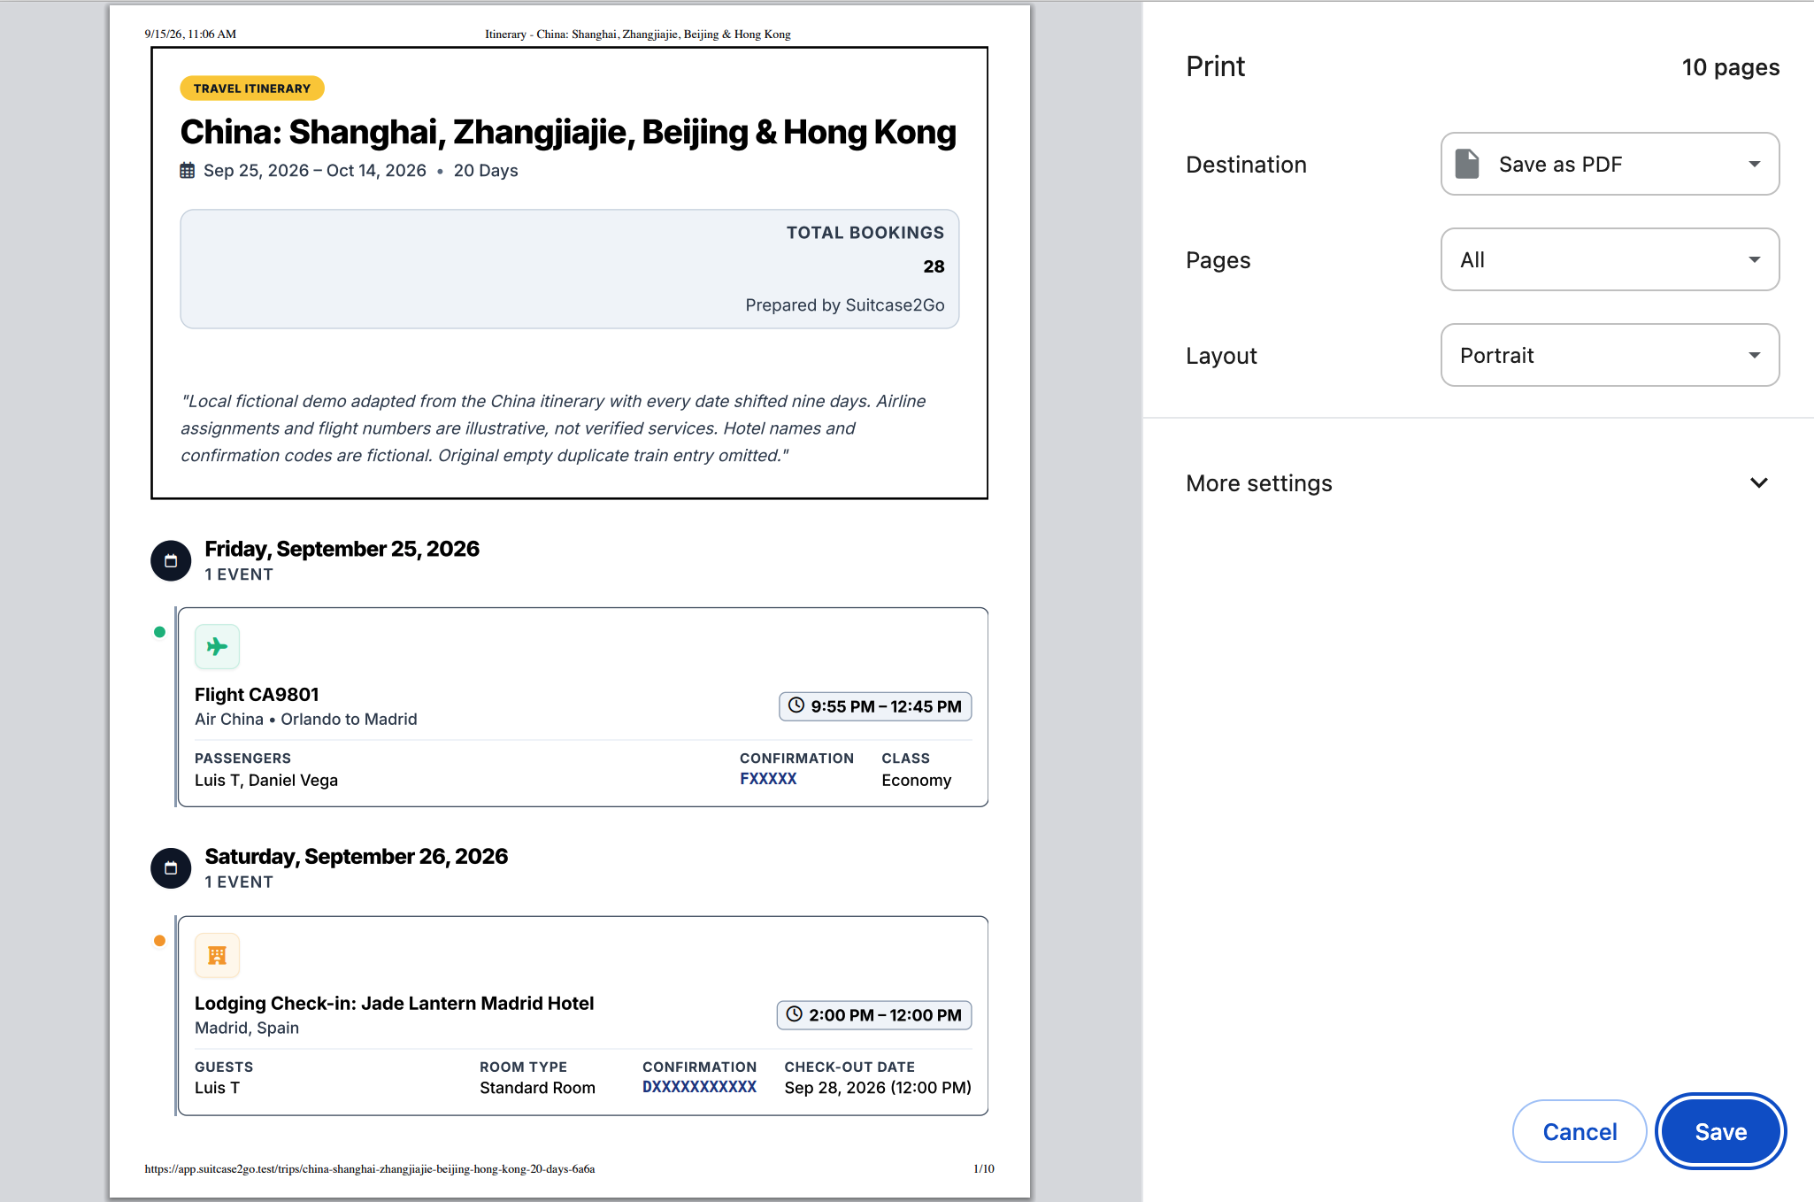The width and height of the screenshot is (1814, 1202).
Task: Click the 10 pages count label
Action: 1730,67
